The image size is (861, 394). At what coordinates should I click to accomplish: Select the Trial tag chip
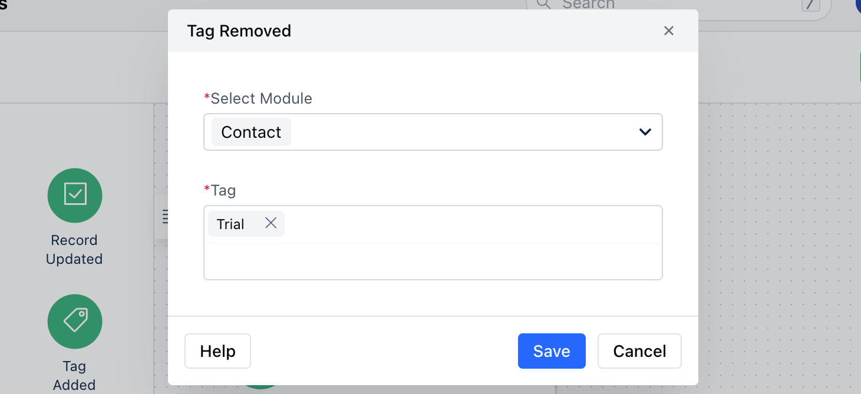pyautogui.click(x=230, y=224)
